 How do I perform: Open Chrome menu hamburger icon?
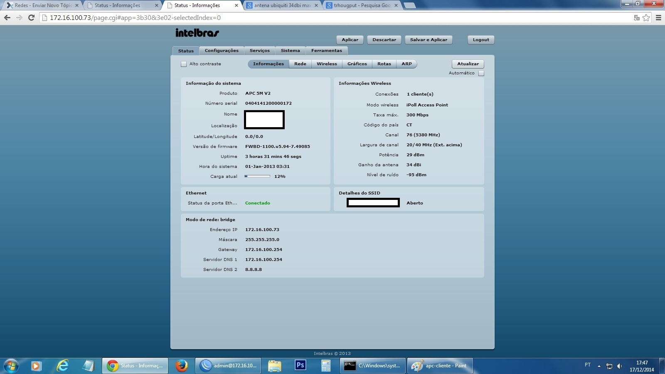pyautogui.click(x=658, y=18)
